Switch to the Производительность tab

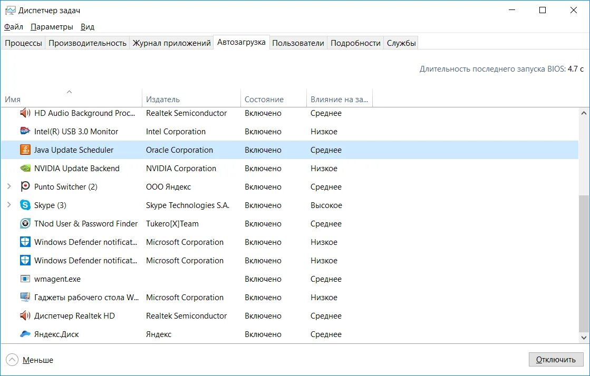coord(88,43)
